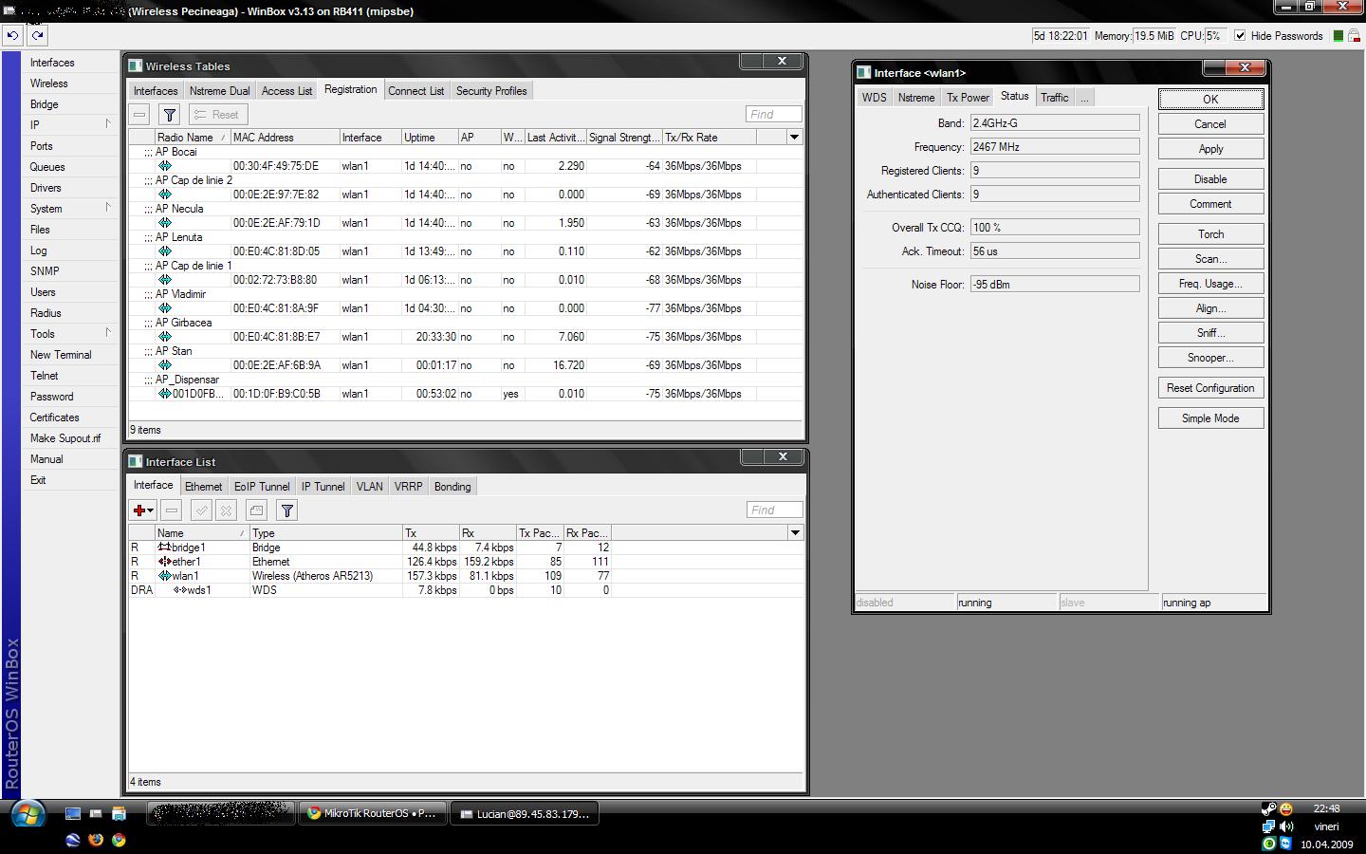The height and width of the screenshot is (854, 1366).
Task: Click the Reset button in Wireless Tables
Action: pos(217,115)
